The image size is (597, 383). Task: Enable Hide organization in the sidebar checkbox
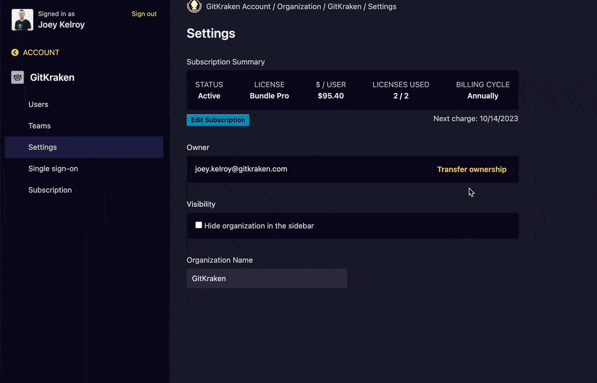click(x=198, y=225)
